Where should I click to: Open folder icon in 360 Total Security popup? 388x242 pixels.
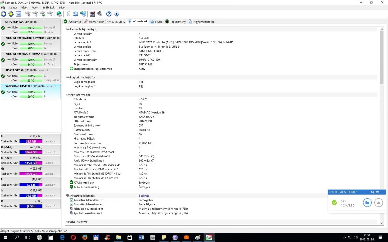pyautogui.click(x=367, y=203)
